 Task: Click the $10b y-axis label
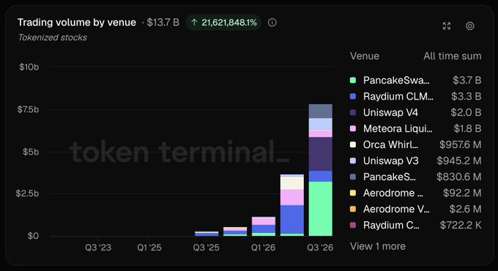coord(29,67)
